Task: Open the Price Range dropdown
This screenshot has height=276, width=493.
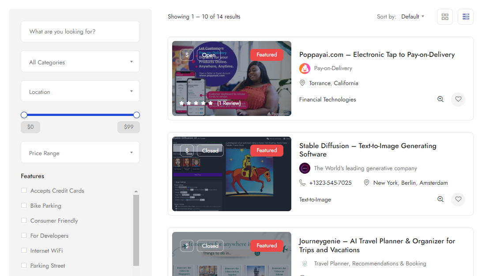Action: (x=80, y=153)
